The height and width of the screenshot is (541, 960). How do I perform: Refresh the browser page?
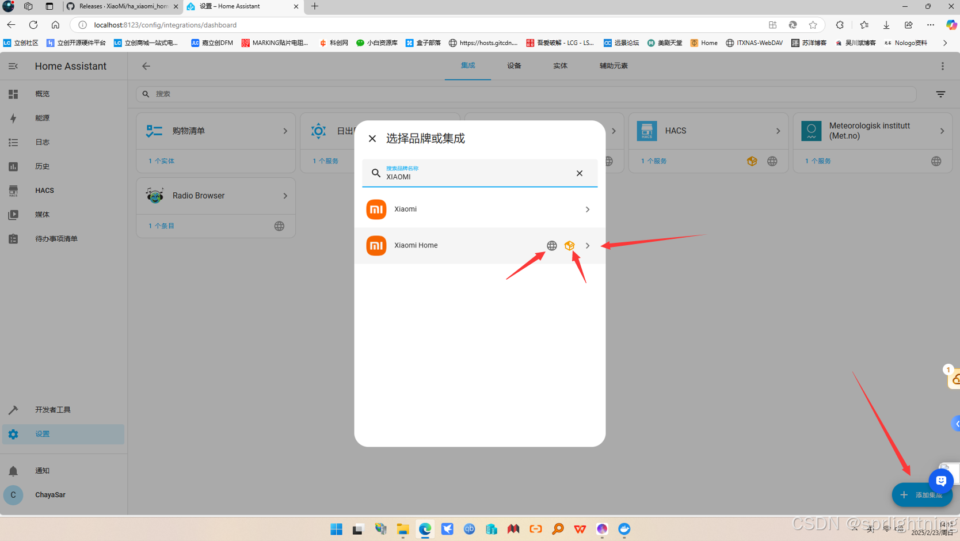point(33,25)
